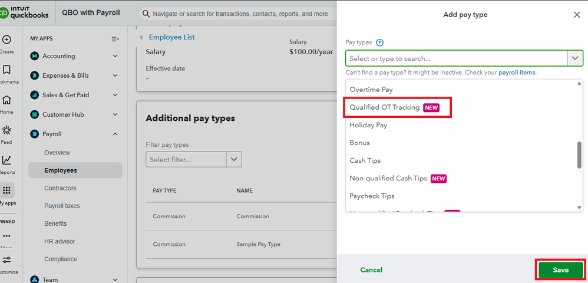Click the pay types list scrollbar
This screenshot has width=588, height=283.
click(579, 154)
